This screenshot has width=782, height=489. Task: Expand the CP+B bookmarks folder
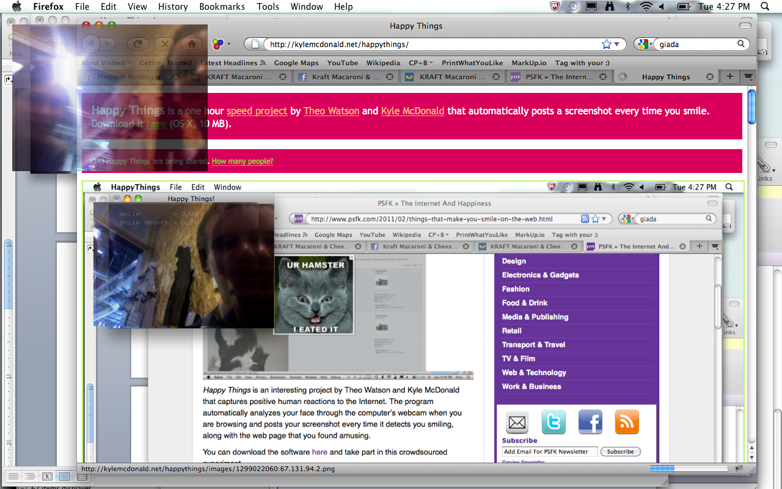point(420,63)
